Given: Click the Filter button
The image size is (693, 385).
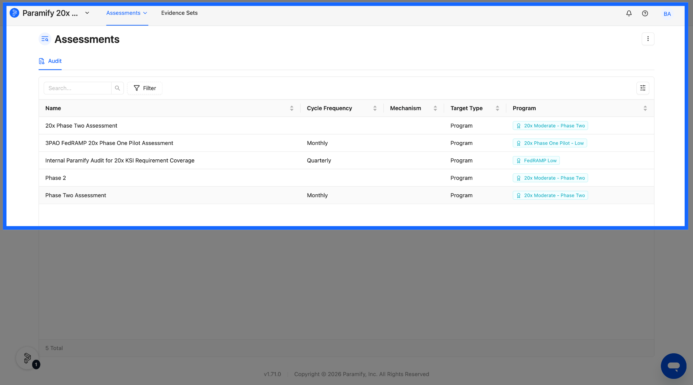Looking at the screenshot, I should tap(145, 88).
